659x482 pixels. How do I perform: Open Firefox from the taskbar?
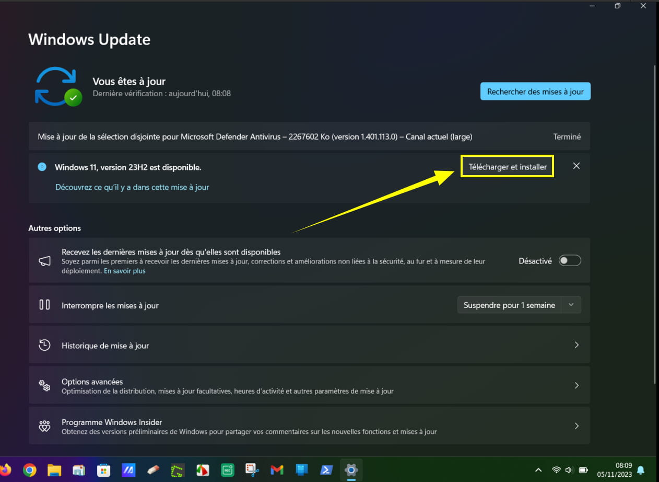(5, 470)
